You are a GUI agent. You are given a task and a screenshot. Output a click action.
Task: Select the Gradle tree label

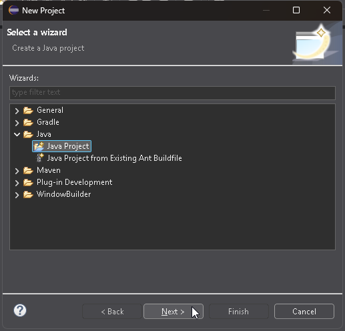point(48,122)
